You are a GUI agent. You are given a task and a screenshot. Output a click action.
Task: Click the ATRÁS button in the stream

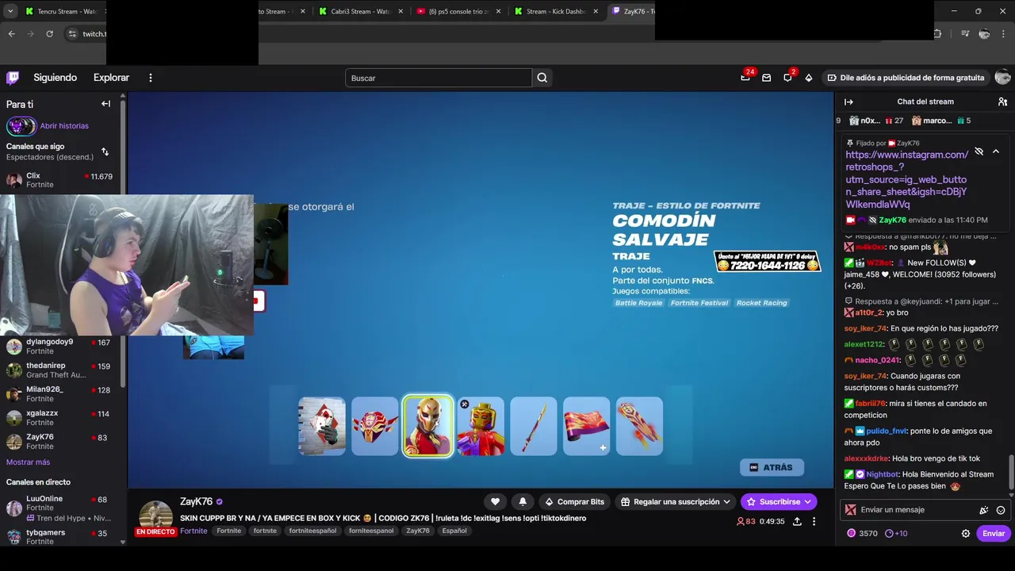point(772,467)
